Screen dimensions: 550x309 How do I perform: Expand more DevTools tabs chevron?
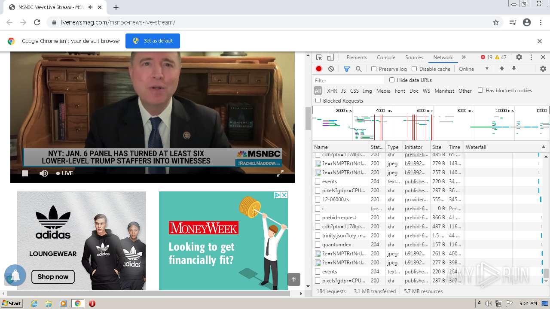click(x=464, y=57)
